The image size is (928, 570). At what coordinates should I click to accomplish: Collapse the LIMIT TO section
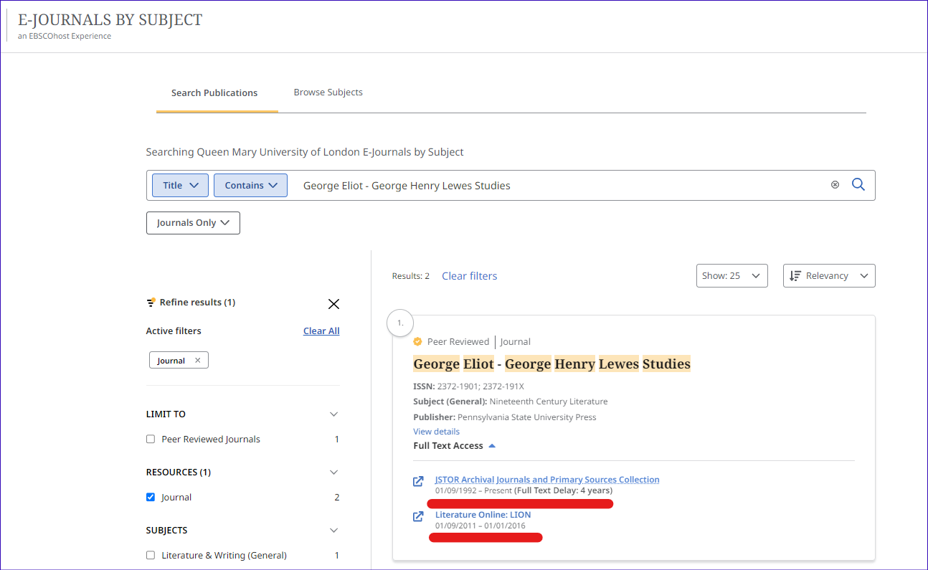coord(333,414)
